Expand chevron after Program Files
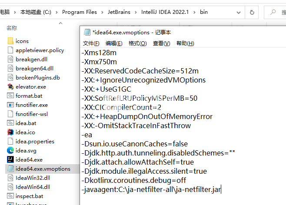Image resolution: width=286 pixels, height=205 pixels. point(102,12)
